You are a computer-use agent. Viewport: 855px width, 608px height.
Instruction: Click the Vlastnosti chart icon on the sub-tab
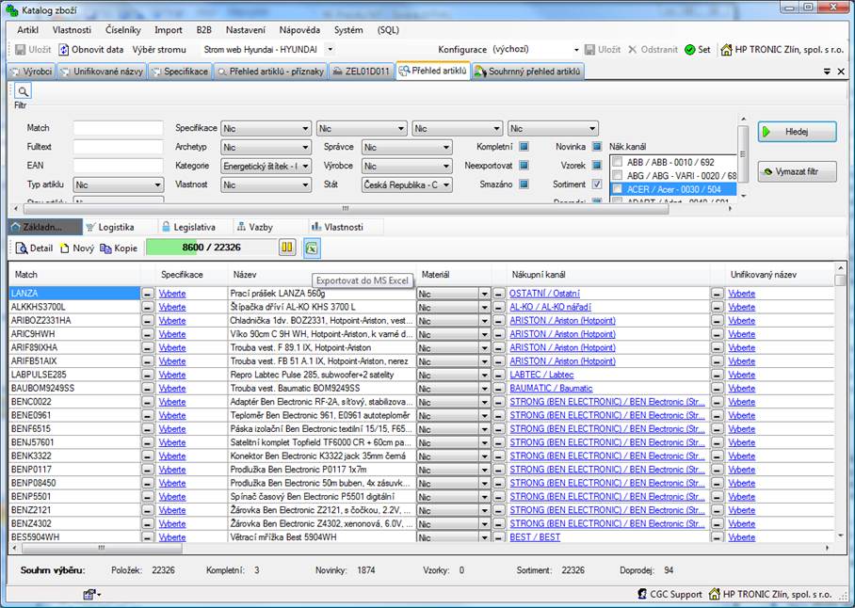click(x=315, y=227)
